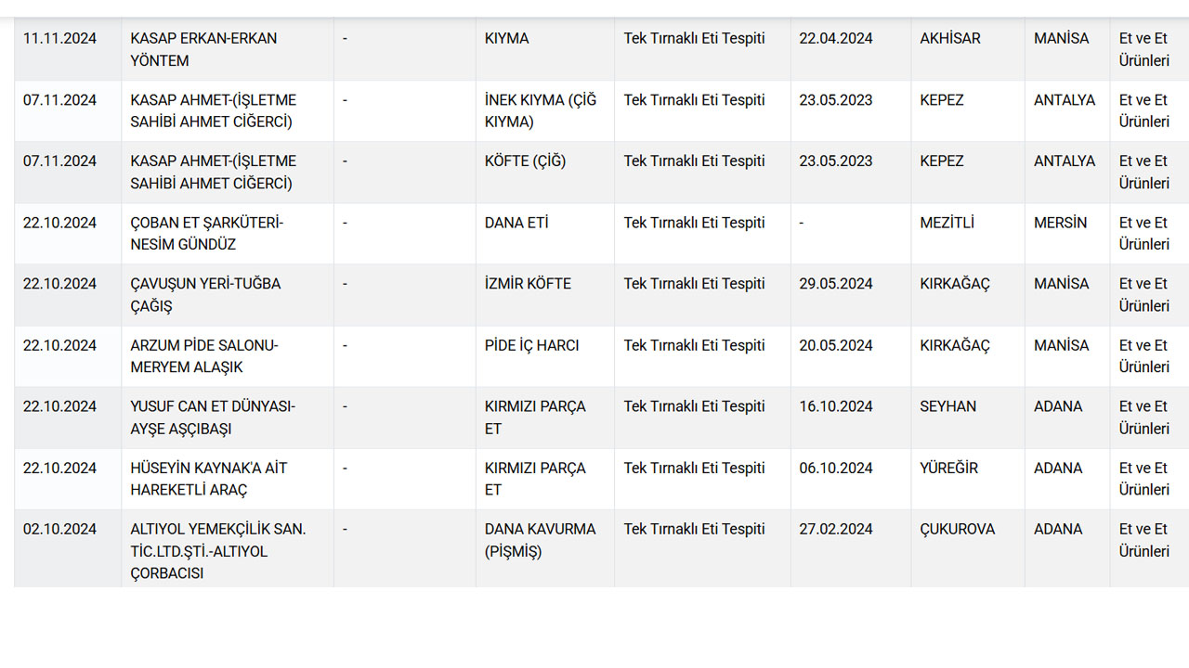1189x668 pixels.
Task: Select the ÇOBAN ET ŞARKÜTERİ-NESİM GÜNDÜZ row
Action: pos(601,233)
